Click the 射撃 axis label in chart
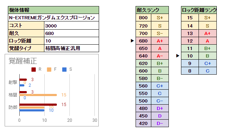225x130 pixels. (x=13, y=82)
